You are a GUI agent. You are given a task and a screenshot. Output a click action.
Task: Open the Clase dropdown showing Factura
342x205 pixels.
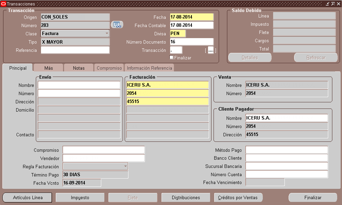tap(107, 33)
